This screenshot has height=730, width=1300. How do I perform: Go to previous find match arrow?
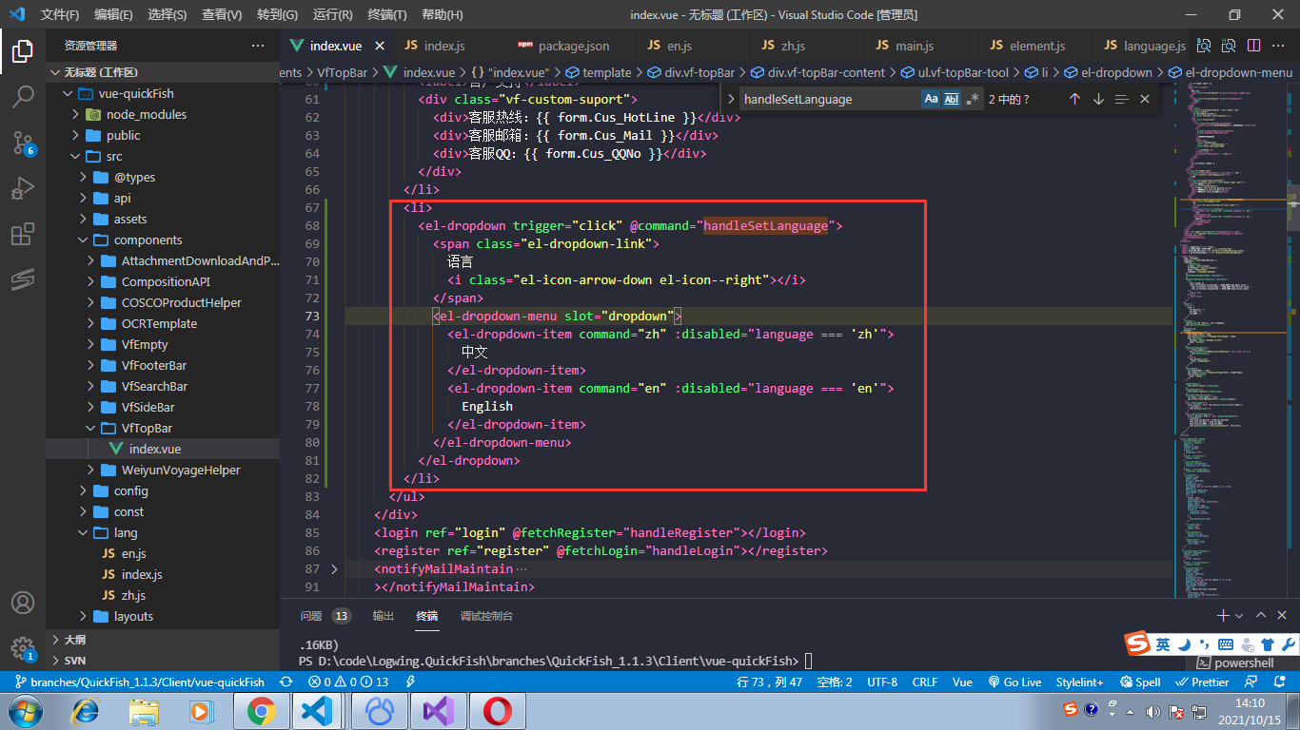[1074, 99]
